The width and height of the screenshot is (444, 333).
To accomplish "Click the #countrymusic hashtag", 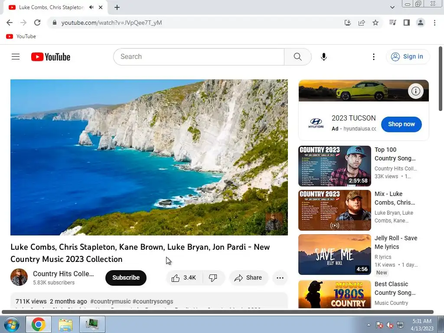I will pos(111,301).
